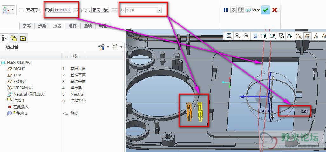Click the glasses verify-preview icon

[256, 10]
